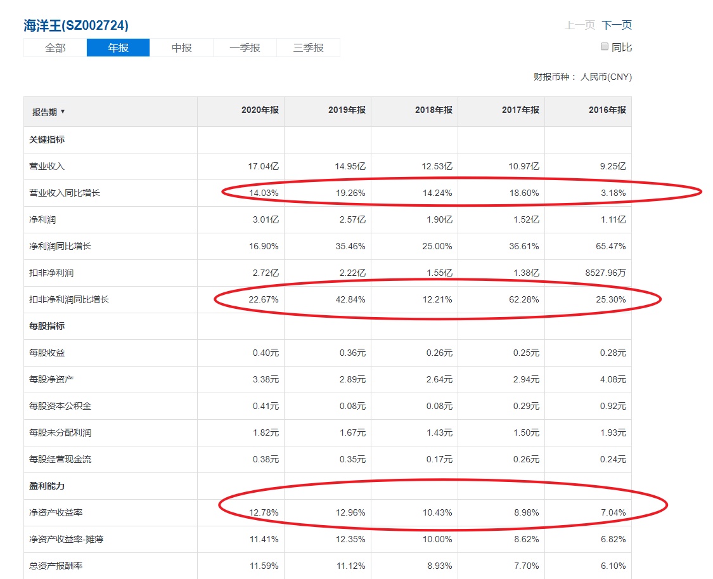
Task: Select the 3.01亿 net profit cell
Action: 266,219
